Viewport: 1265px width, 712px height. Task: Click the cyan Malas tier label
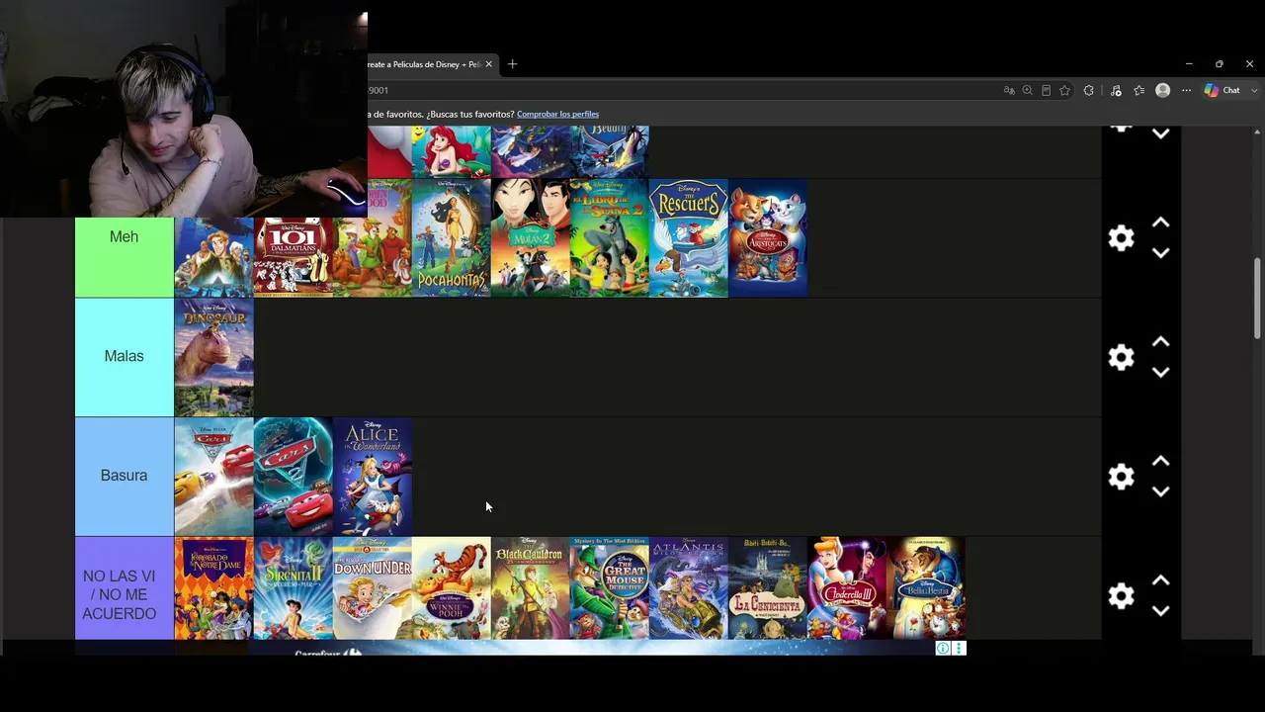[x=125, y=357]
